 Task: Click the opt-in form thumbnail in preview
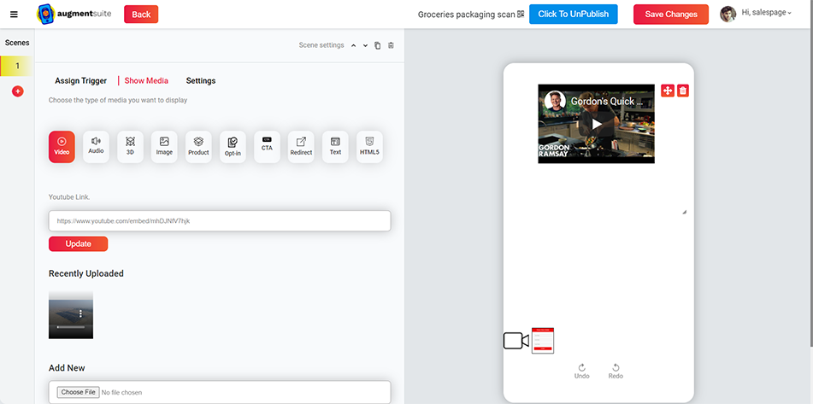click(x=543, y=340)
